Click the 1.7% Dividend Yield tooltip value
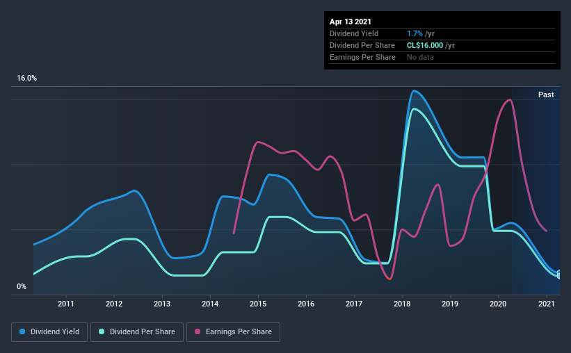Viewport: 571px width, 353px height. 415,33
